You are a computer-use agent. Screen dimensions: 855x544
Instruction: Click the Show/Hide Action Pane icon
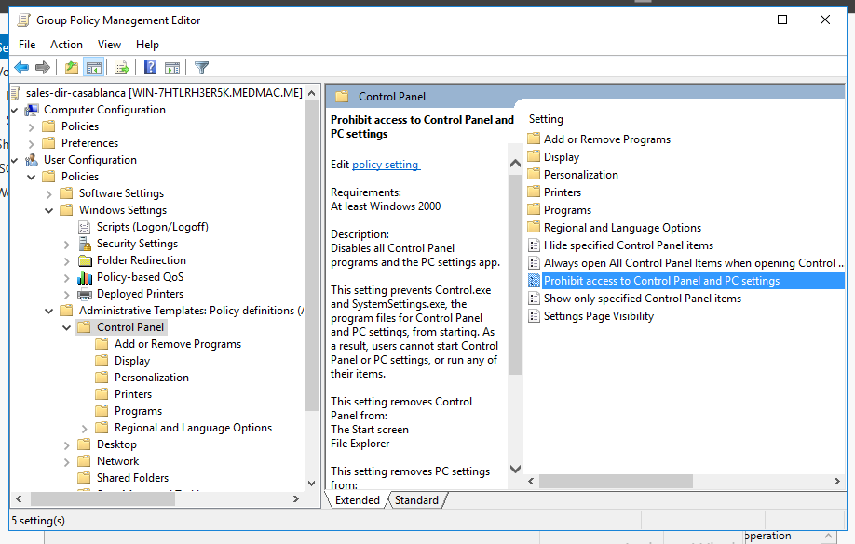pos(173,66)
